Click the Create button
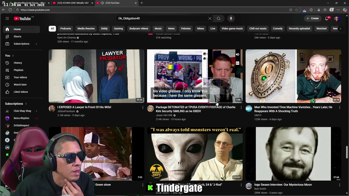This screenshot has width=349, height=196. 312,19
